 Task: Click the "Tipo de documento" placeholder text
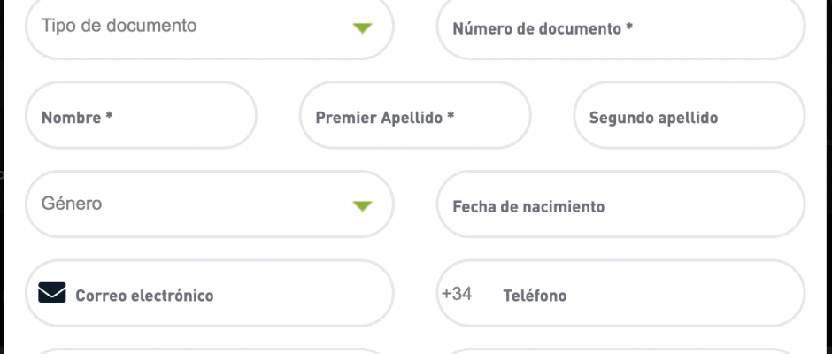[119, 26]
